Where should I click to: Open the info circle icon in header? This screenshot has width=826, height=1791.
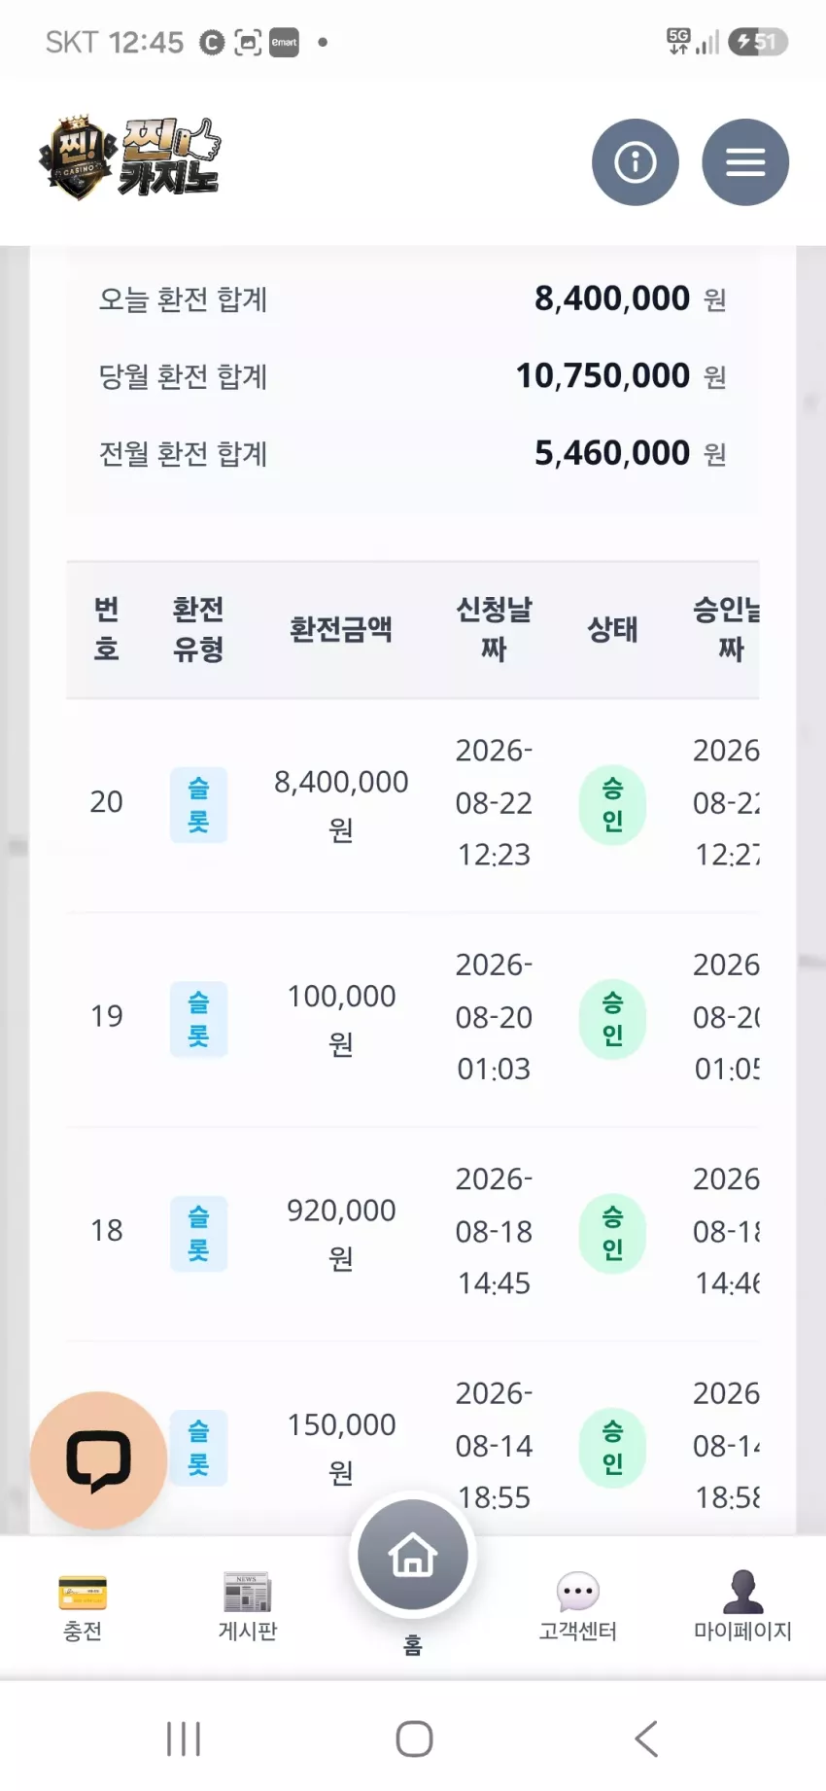tap(636, 162)
